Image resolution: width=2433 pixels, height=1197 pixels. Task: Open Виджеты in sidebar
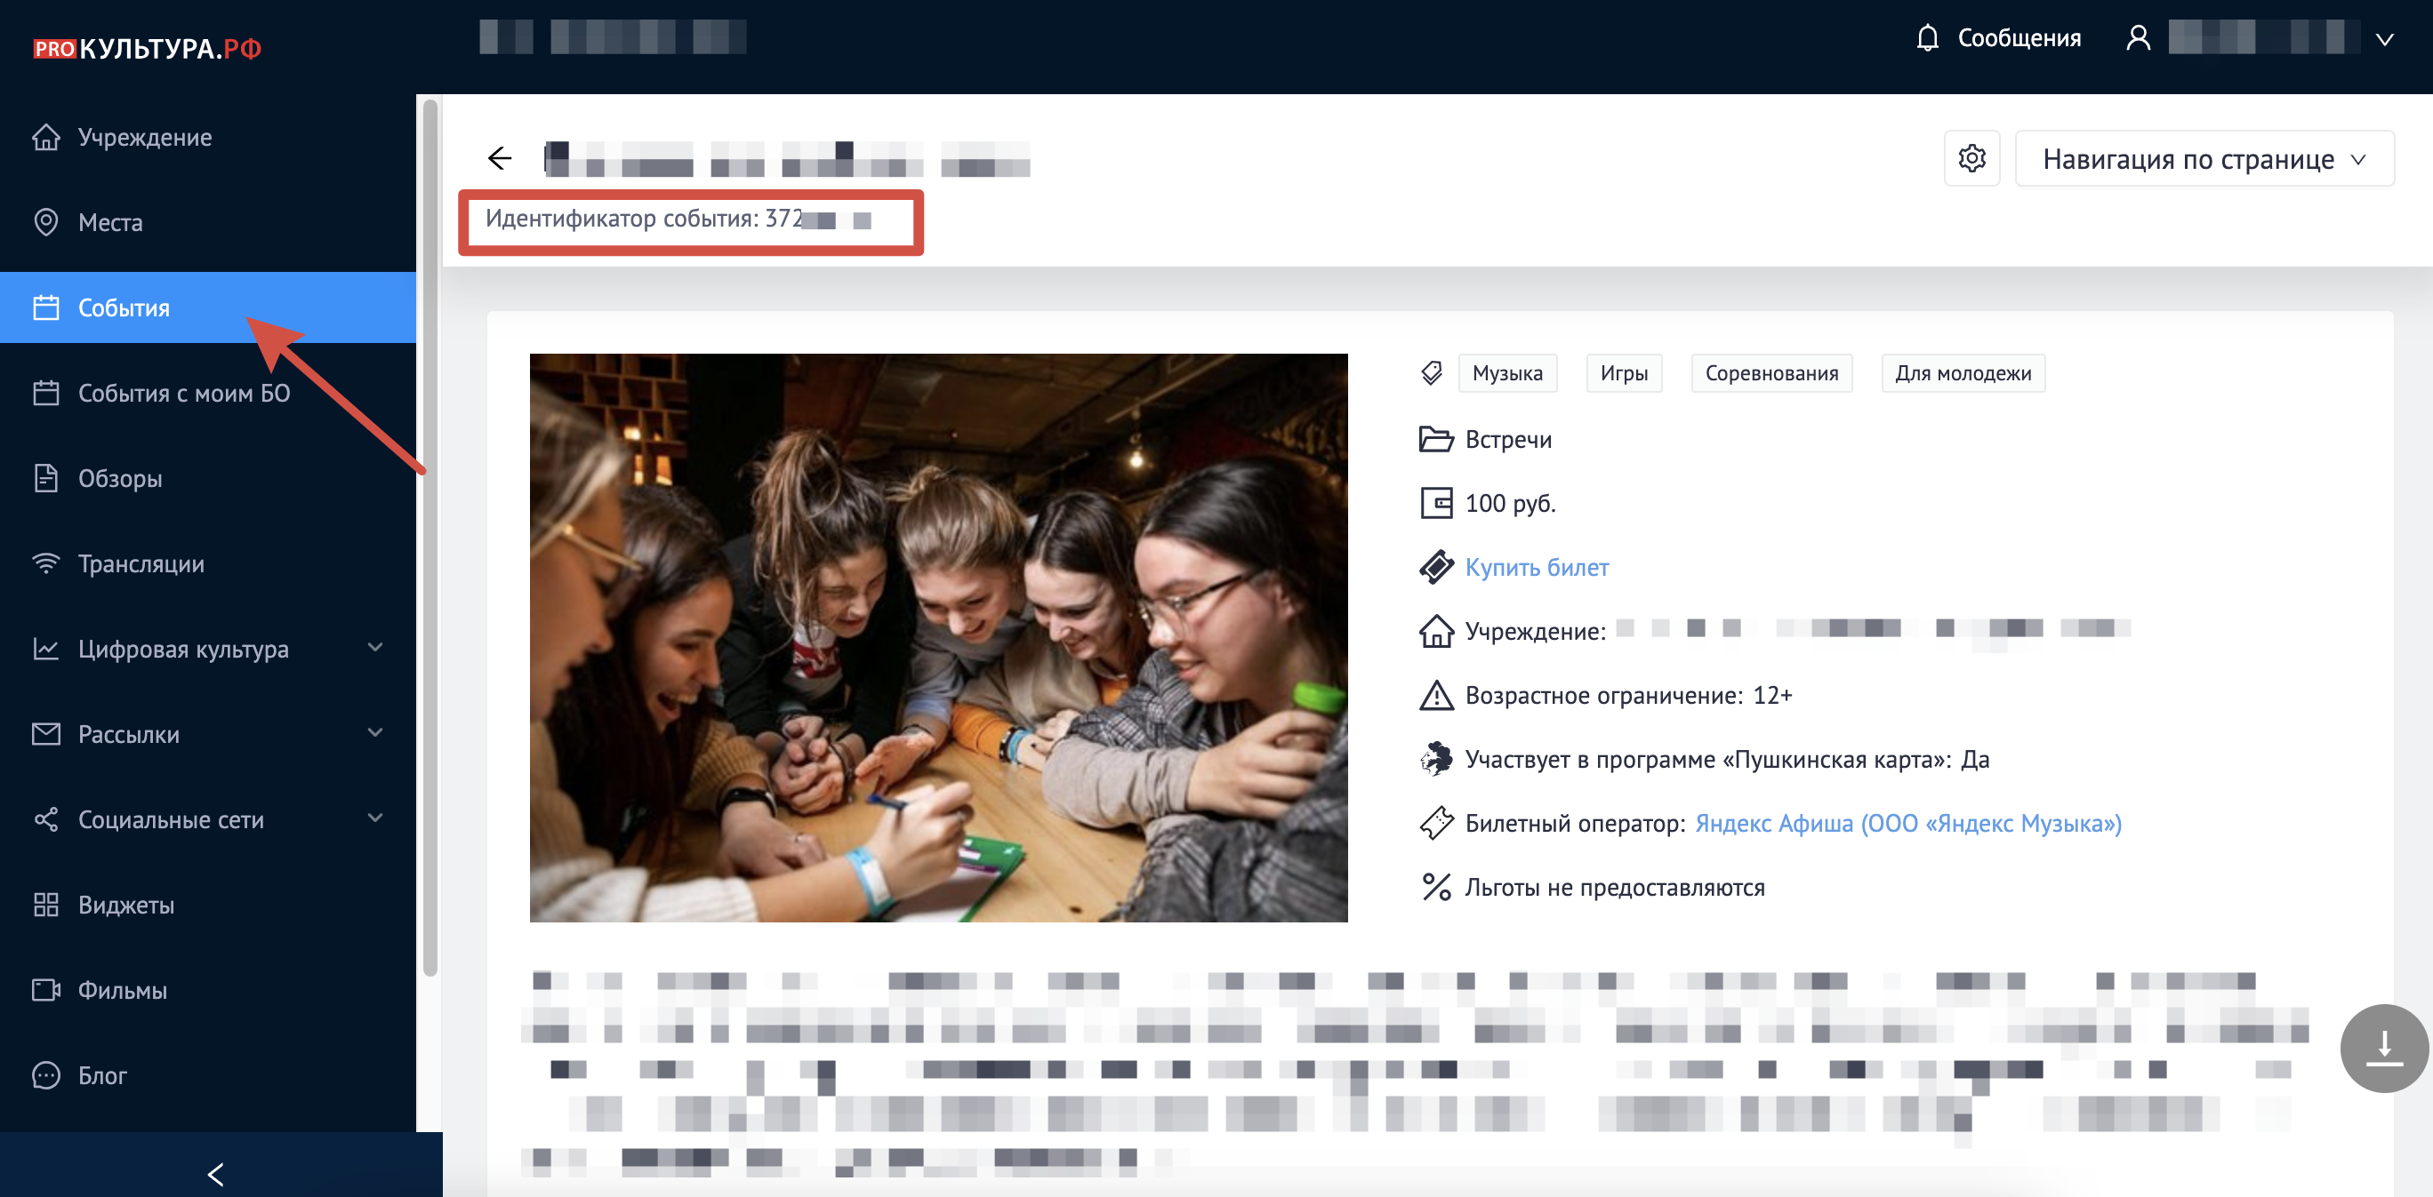pos(125,905)
